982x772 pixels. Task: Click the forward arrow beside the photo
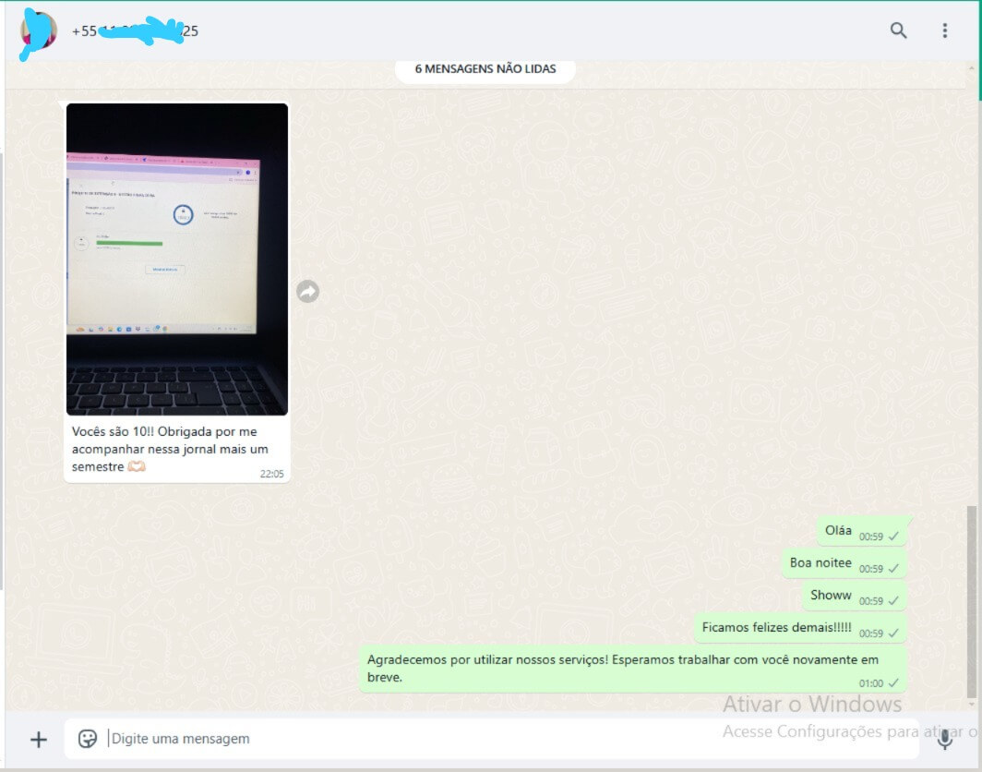coord(307,292)
